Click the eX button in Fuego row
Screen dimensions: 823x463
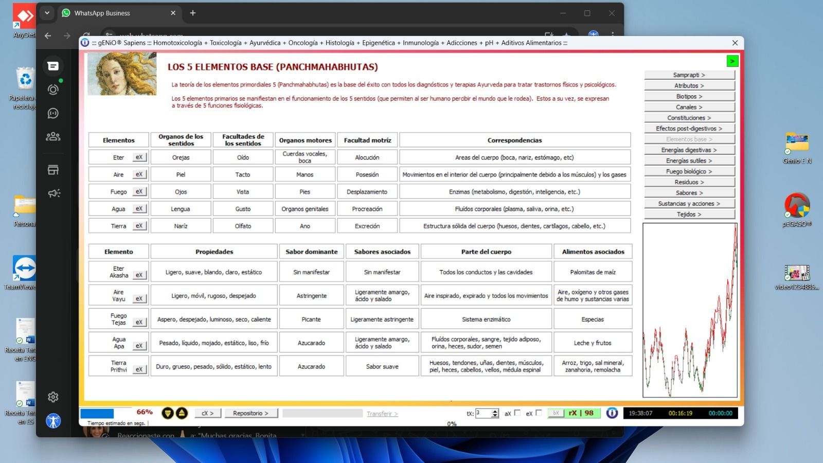click(139, 191)
